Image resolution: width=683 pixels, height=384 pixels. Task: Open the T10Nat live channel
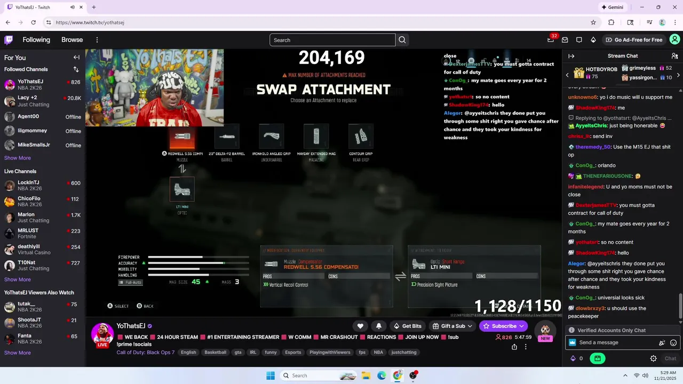(x=43, y=266)
